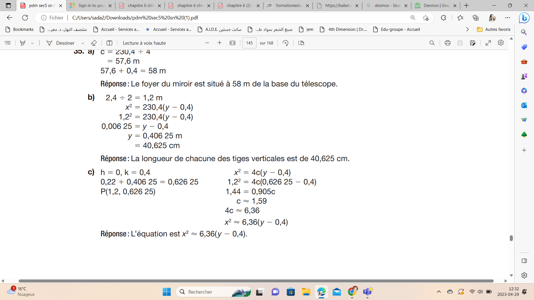The height and width of the screenshot is (300, 534).
Task: Toggle page view layout icon
Action: tap(301, 43)
